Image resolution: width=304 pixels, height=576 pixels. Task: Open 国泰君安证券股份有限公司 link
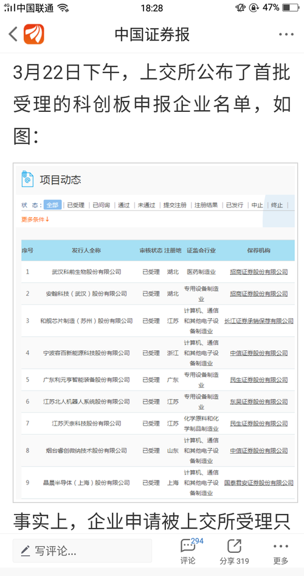click(259, 483)
